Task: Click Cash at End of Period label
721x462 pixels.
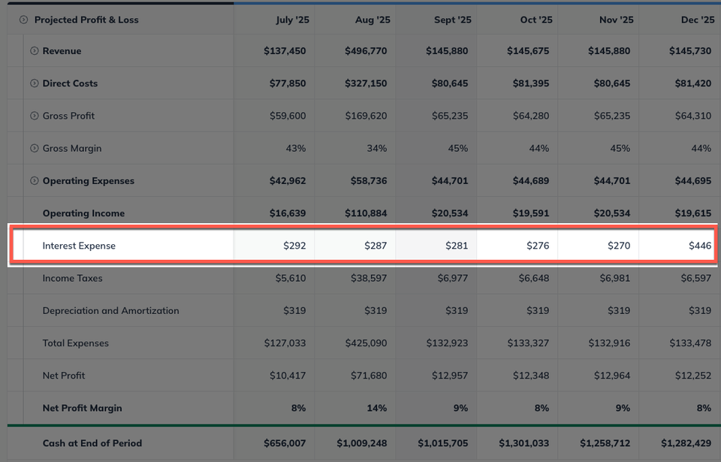Action: coord(92,443)
